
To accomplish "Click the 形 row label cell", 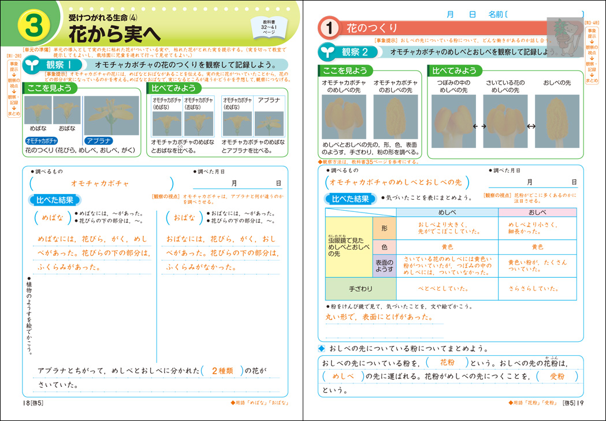I will (384, 228).
